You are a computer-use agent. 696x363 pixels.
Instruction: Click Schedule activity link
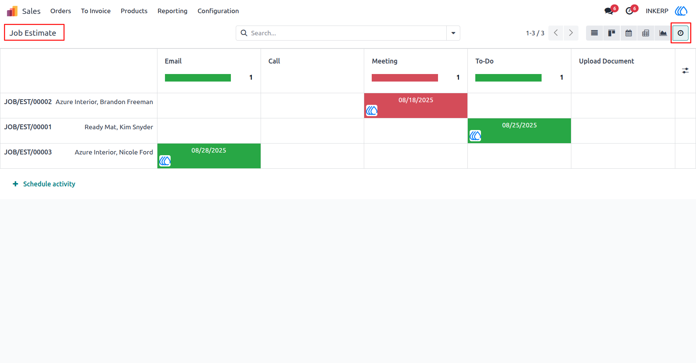(44, 184)
